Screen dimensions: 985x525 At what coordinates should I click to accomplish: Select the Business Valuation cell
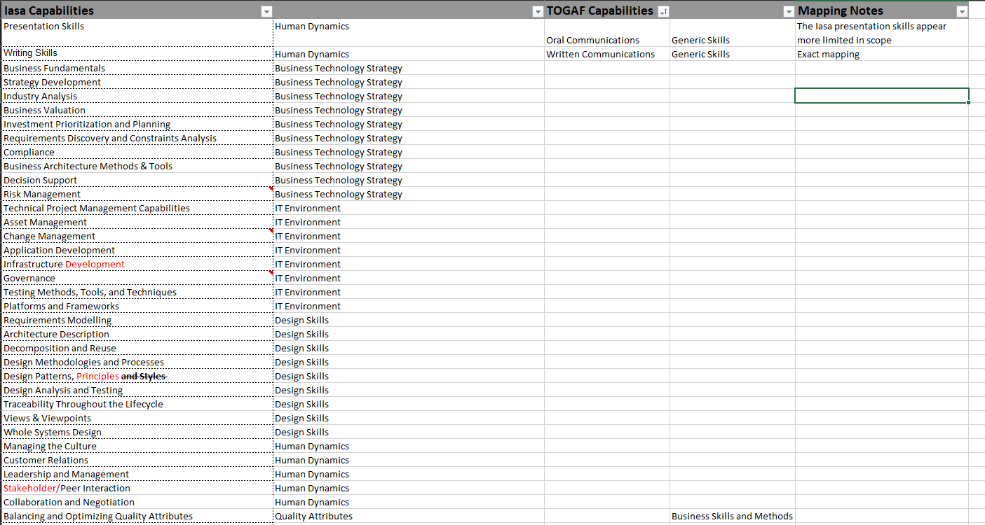(137, 110)
